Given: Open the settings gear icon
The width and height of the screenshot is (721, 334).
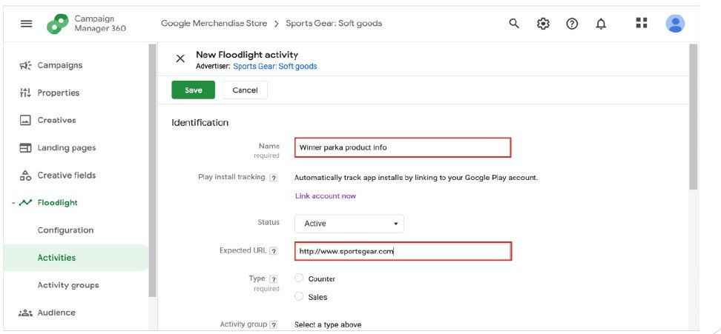Looking at the screenshot, I should 543,24.
